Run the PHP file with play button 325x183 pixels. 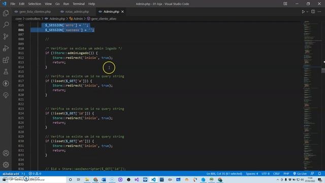click(x=303, y=12)
